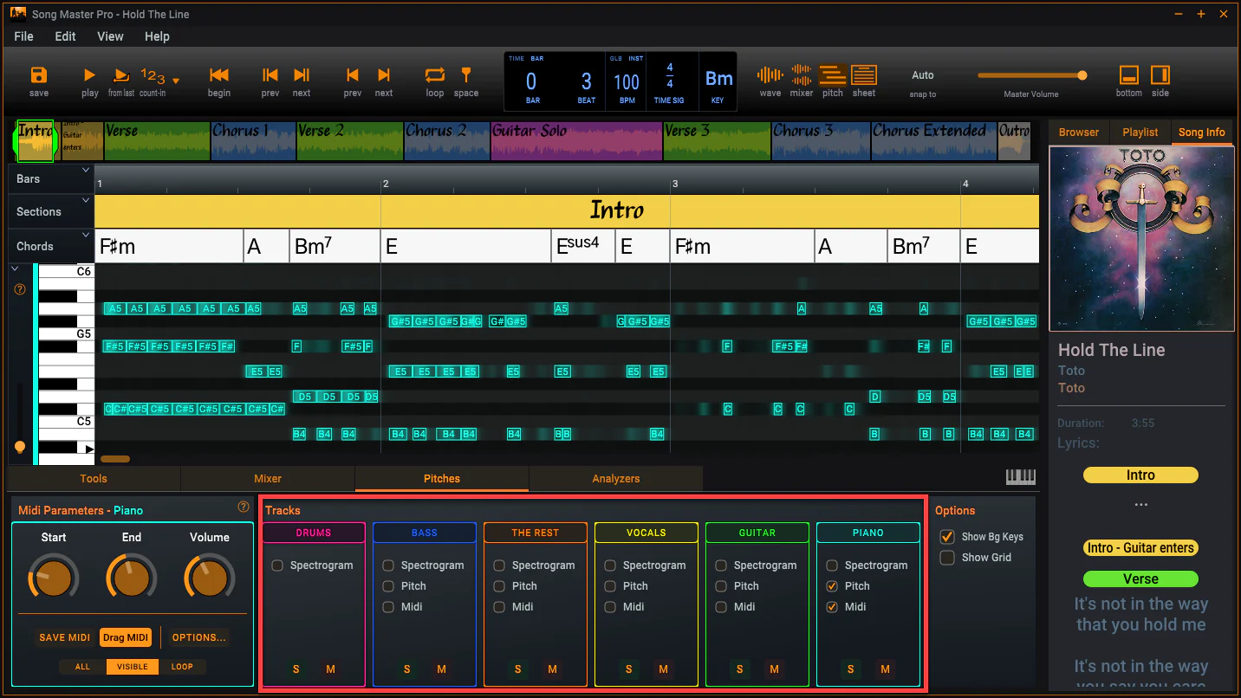Viewport: 1241px width, 698px height.
Task: Click the Drag MIDI button
Action: click(x=127, y=637)
